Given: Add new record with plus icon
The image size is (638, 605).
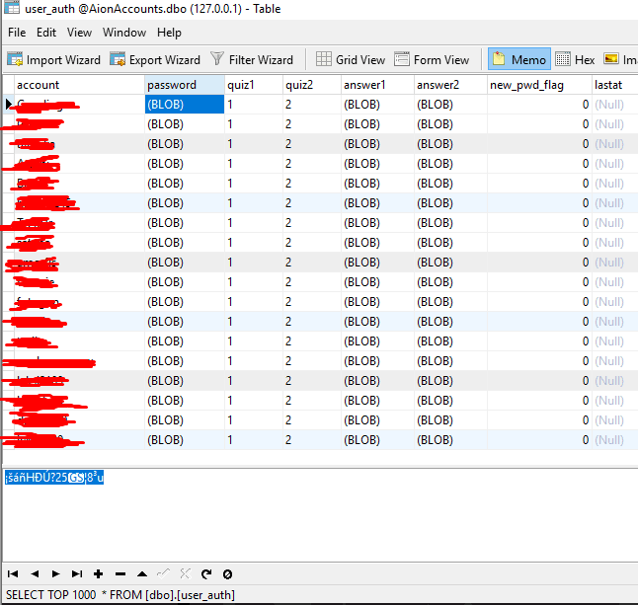Looking at the screenshot, I should 99,573.
